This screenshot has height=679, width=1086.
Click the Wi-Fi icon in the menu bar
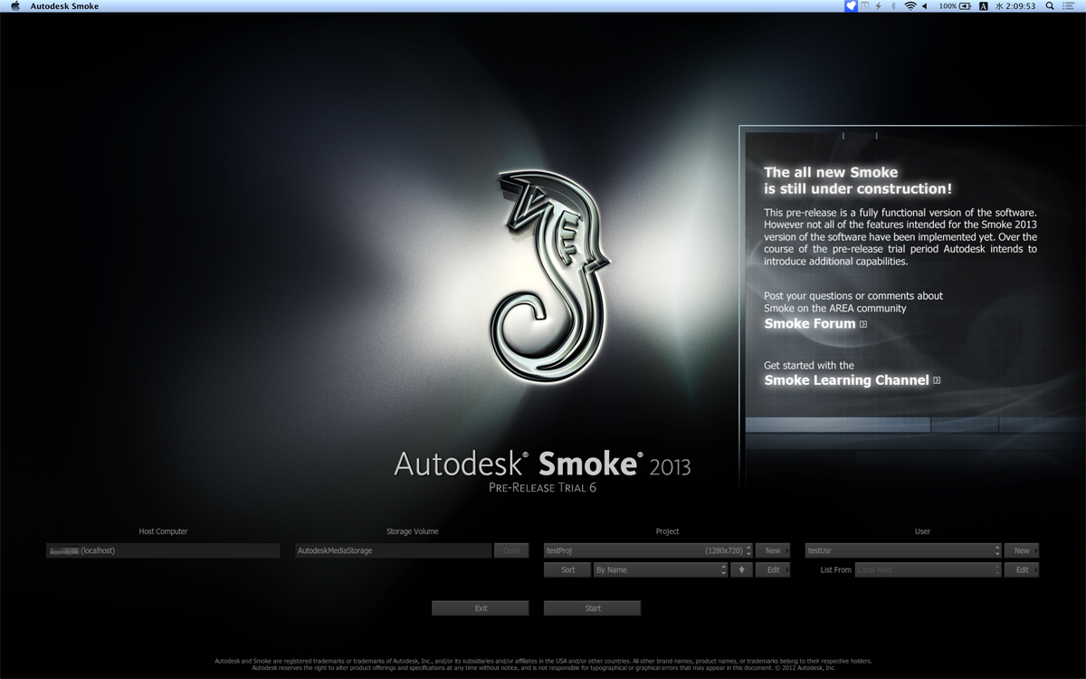[x=910, y=5]
